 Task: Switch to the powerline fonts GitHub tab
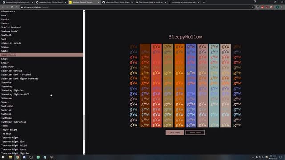pos(51,2)
